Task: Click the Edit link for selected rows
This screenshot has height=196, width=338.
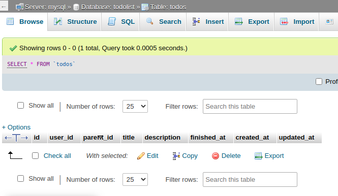Action: point(152,156)
